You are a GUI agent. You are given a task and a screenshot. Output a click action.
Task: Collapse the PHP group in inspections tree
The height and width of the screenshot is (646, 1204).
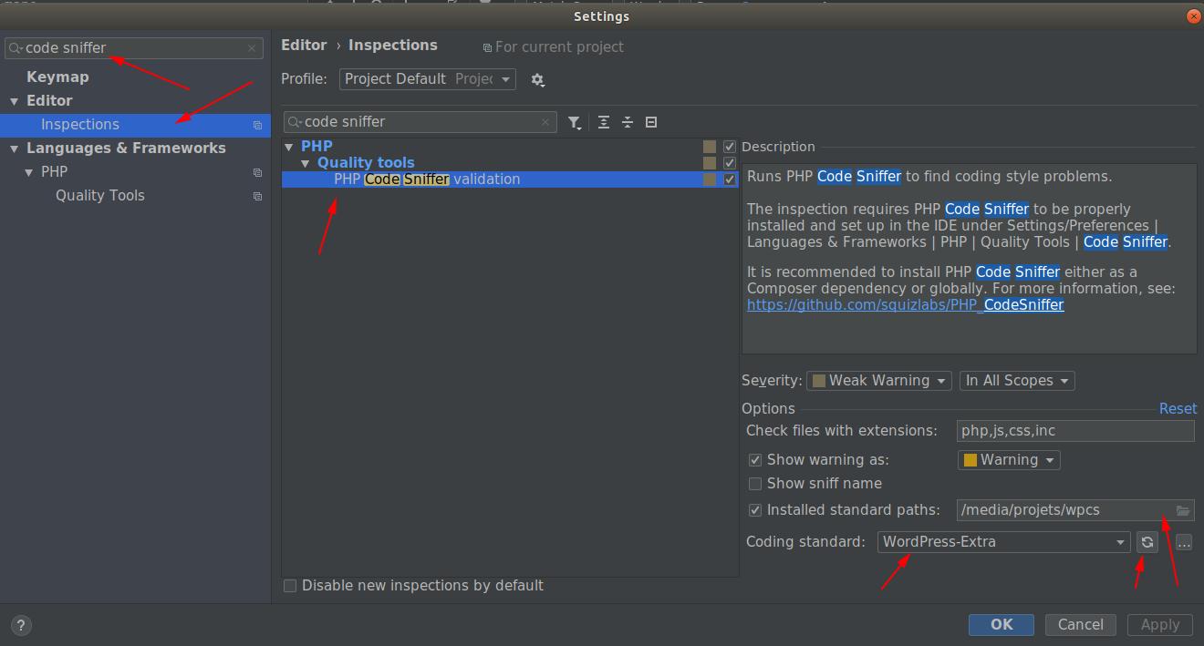click(289, 147)
